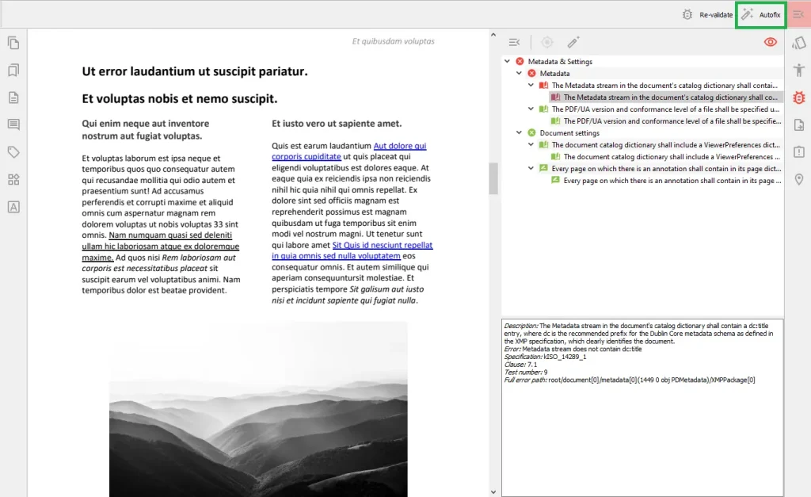This screenshot has height=497, width=811.
Task: Select the PDF/UA version conformance child item
Action: coord(666,121)
